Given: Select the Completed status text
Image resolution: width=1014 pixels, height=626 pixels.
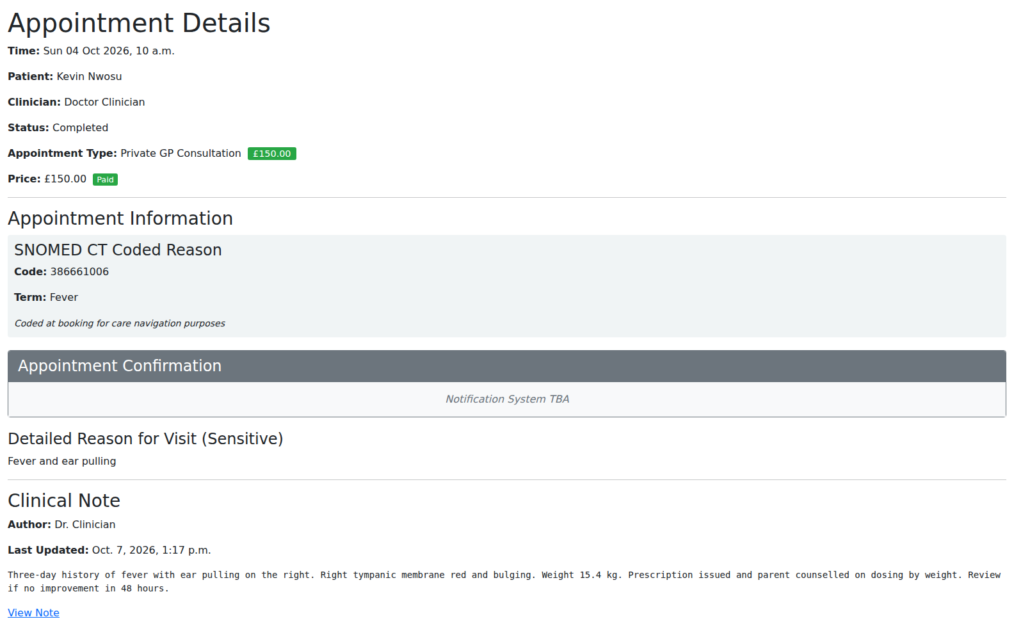Looking at the screenshot, I should pos(80,128).
